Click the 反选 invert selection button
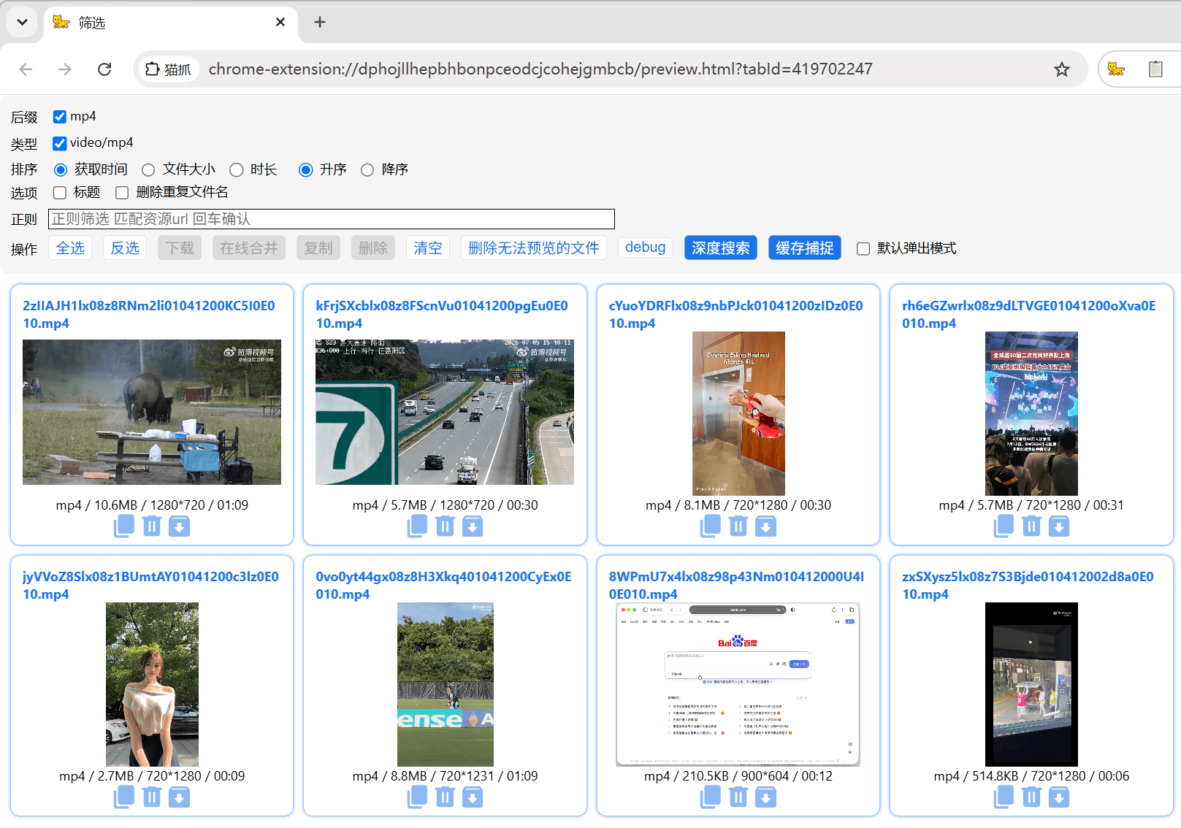 click(125, 248)
